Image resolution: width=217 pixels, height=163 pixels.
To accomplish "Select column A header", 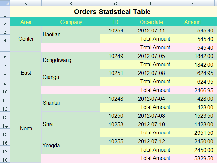I will coord(26,3).
